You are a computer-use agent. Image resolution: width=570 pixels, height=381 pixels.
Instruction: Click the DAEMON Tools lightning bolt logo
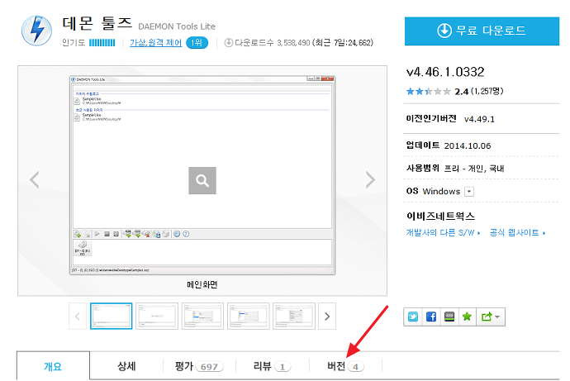point(36,31)
